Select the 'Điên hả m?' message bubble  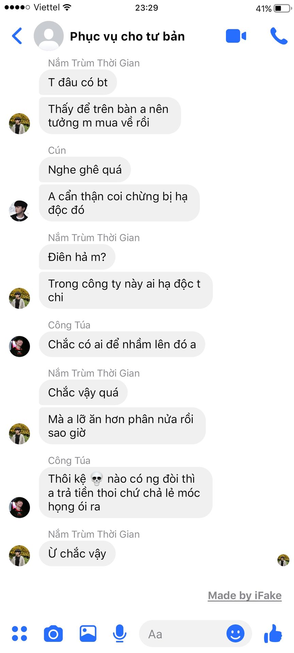(77, 257)
